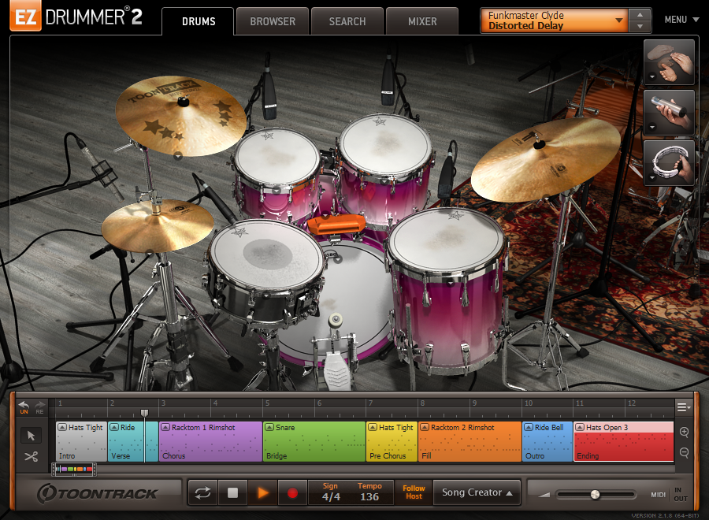Open the Menu dropdown
The height and width of the screenshot is (520, 709).
(x=681, y=20)
